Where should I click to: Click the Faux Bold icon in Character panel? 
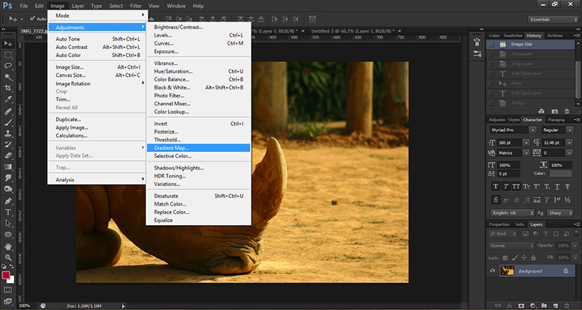pos(495,186)
